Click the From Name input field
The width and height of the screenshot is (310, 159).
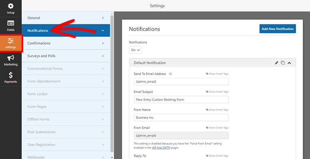181,117
